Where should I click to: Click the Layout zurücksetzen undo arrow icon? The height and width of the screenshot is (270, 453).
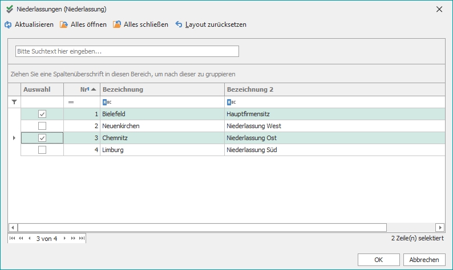coord(179,25)
